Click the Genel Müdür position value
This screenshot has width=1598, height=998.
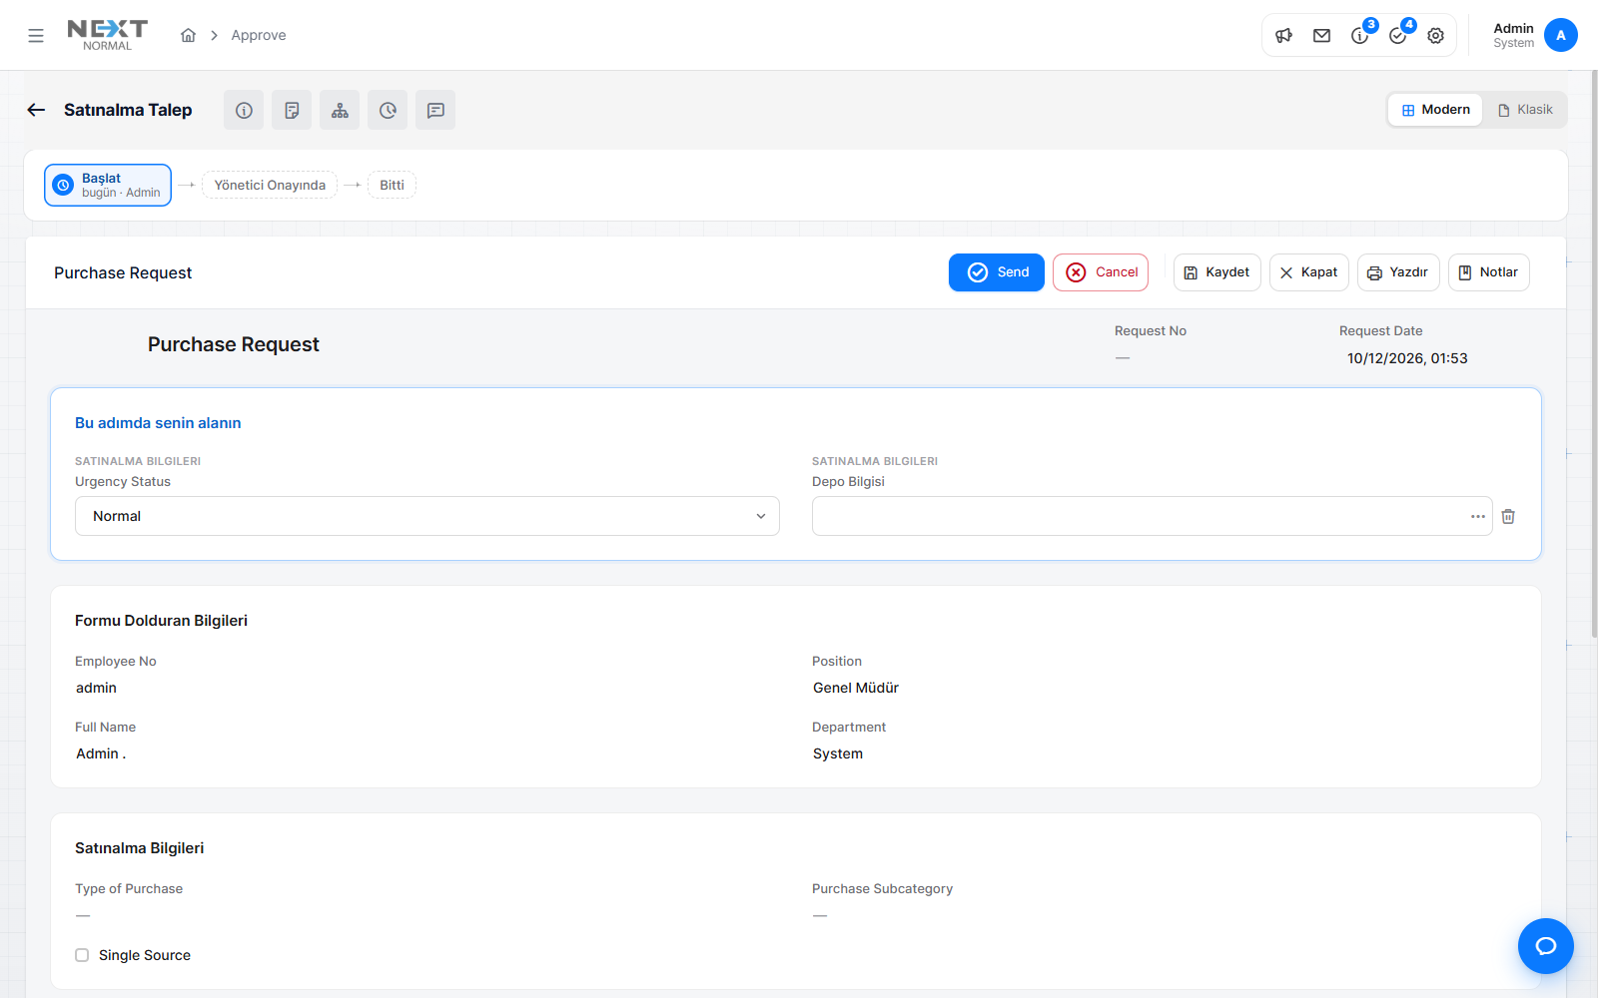pyautogui.click(x=856, y=688)
